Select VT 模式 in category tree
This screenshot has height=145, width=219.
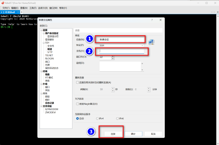[x=49, y=78]
